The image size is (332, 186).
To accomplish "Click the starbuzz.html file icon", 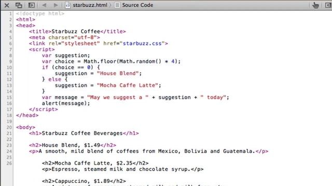I will point(67,5).
